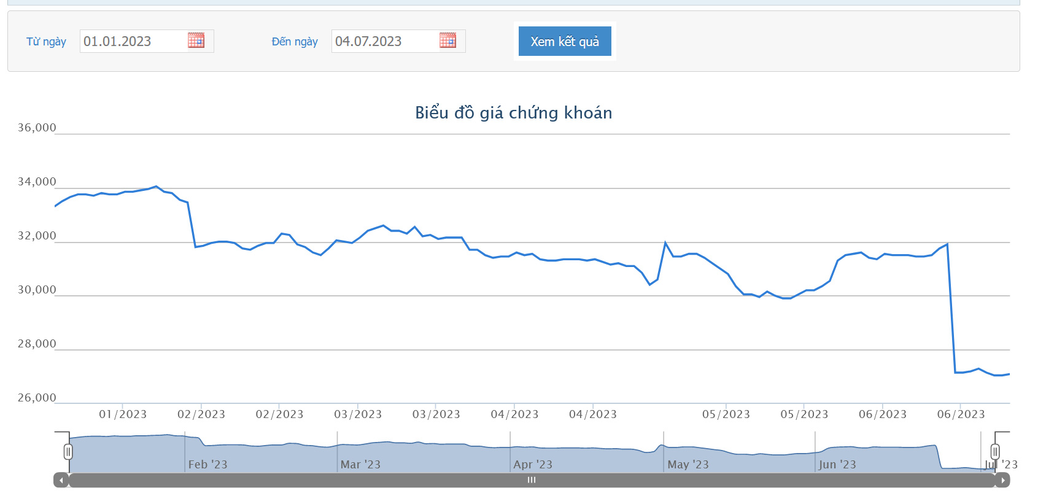Image resolution: width=1046 pixels, height=496 pixels.
Task: Click the Xem kết quả button
Action: (565, 41)
